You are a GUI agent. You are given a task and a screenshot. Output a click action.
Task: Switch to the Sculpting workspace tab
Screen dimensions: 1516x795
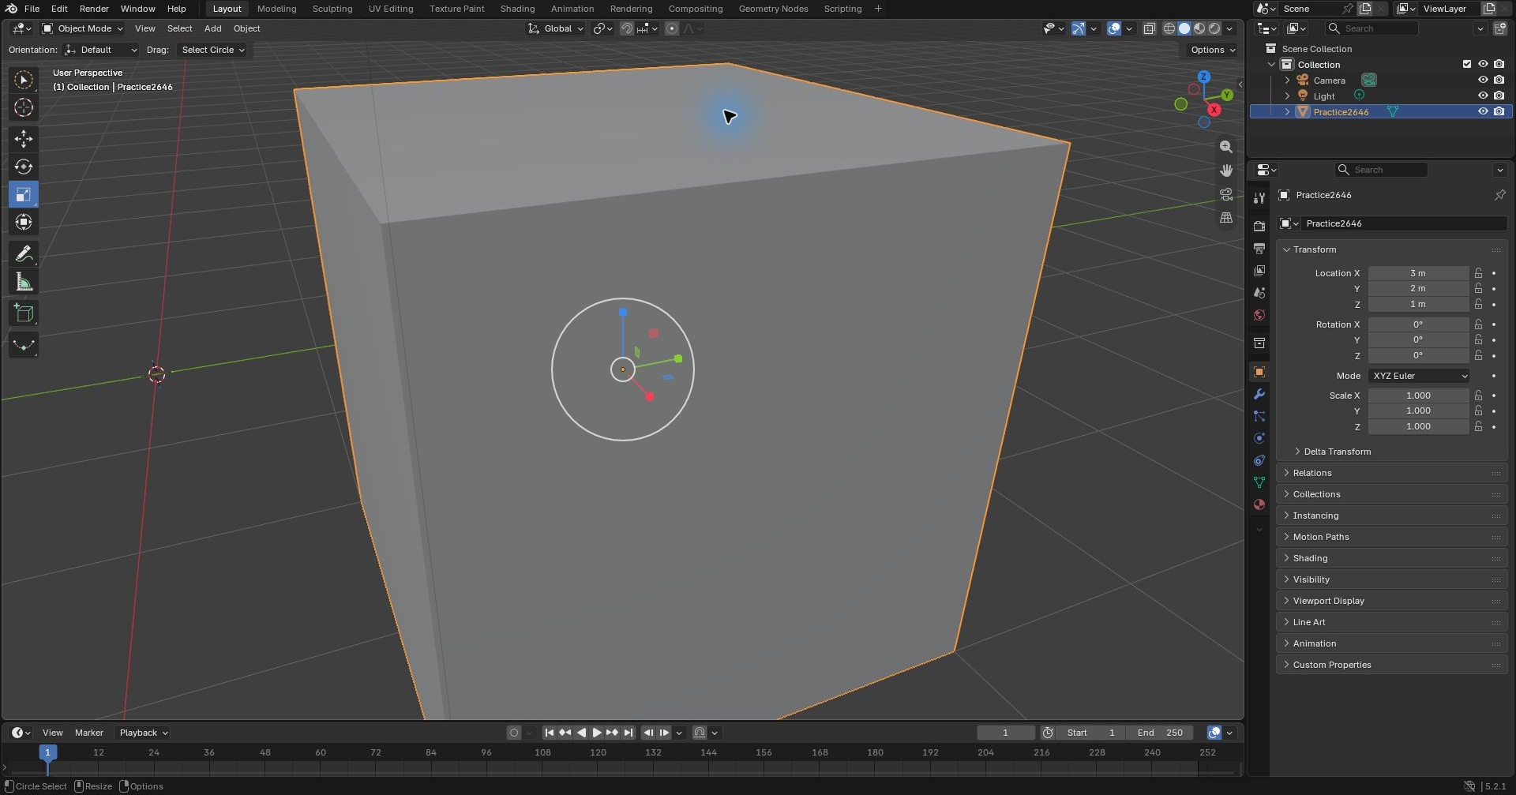pyautogui.click(x=332, y=9)
